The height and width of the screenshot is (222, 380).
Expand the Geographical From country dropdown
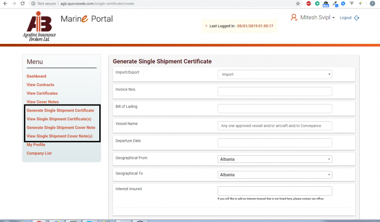(x=275, y=159)
